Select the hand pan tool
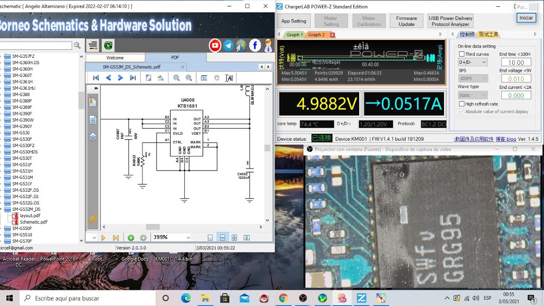This screenshot has height=306, width=544. coord(217,78)
